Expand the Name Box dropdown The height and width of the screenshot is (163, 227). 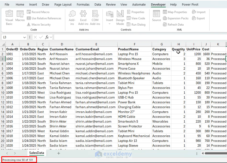(24, 37)
